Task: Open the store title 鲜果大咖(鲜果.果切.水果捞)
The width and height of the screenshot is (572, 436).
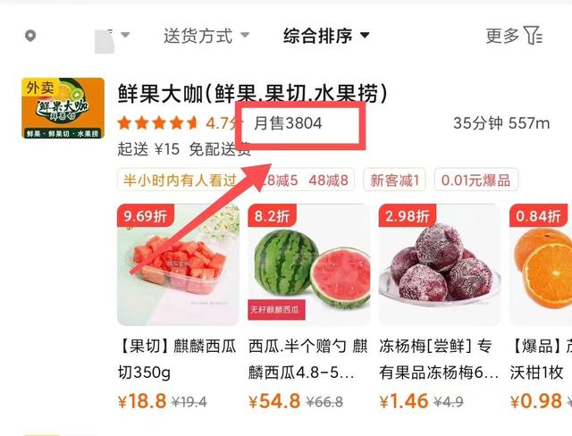Action: 252,93
